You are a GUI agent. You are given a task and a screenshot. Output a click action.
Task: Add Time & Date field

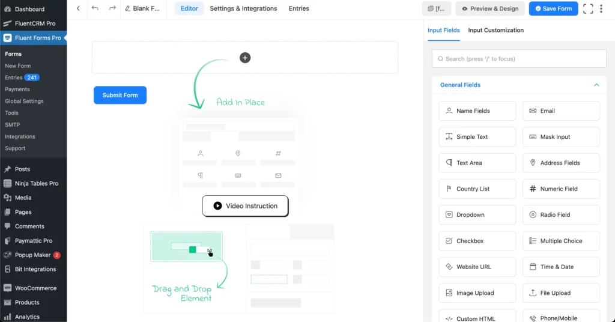[x=561, y=267]
